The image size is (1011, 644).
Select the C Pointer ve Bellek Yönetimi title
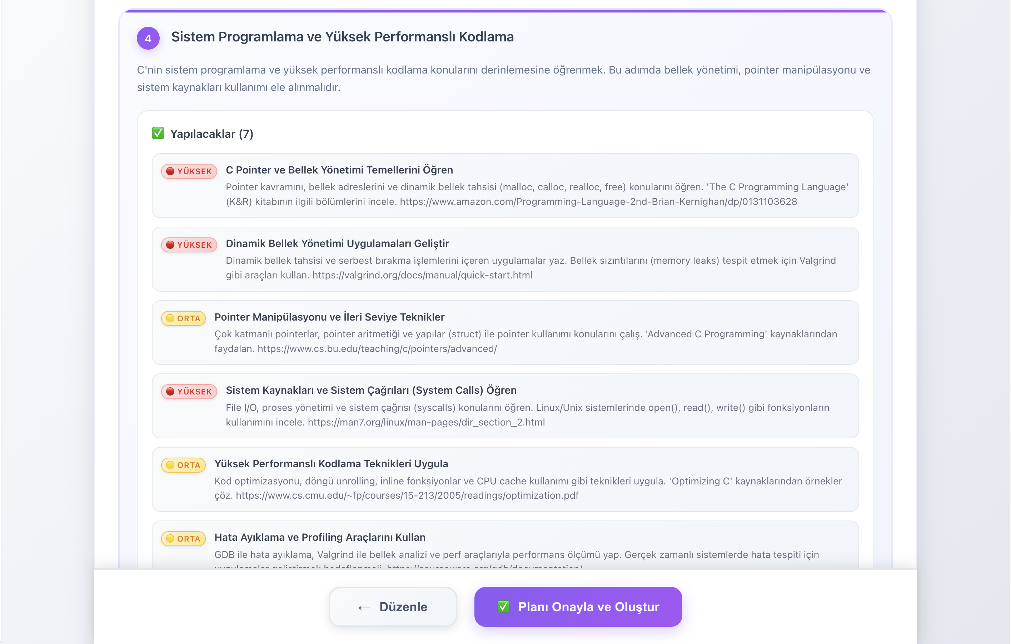(339, 170)
